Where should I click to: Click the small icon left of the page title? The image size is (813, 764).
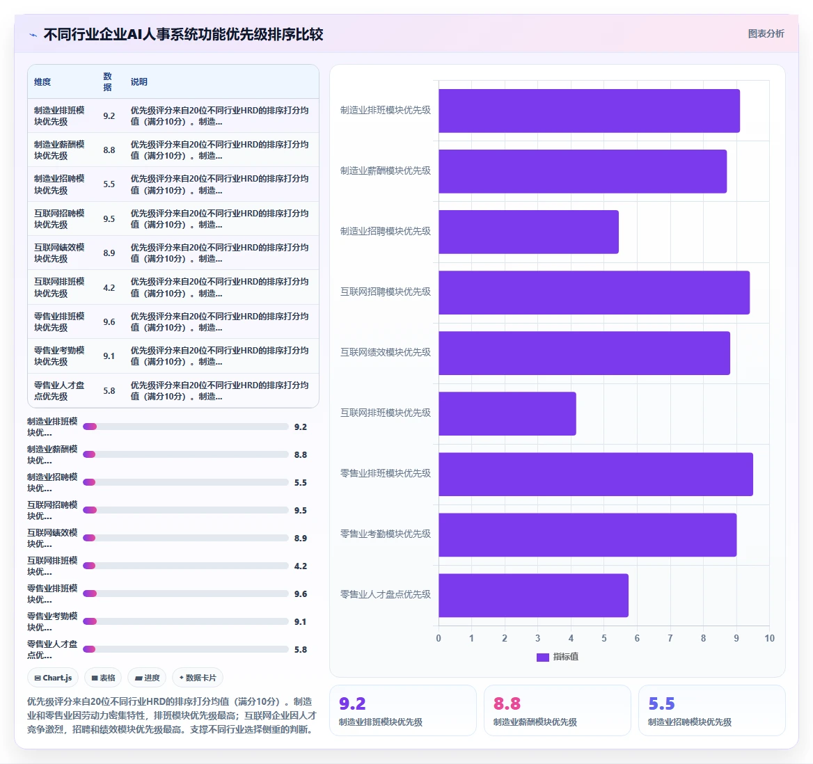click(x=33, y=35)
